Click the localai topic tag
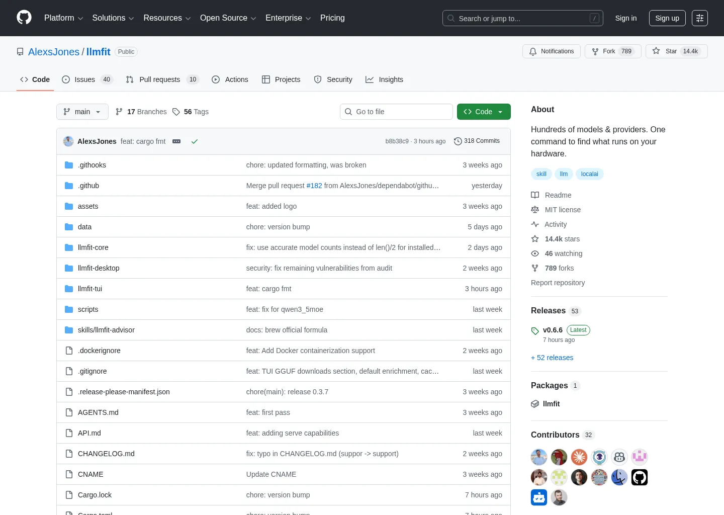This screenshot has width=724, height=515. (589, 174)
